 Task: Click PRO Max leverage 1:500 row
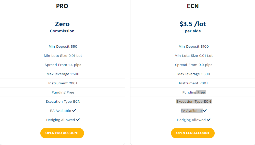(x=63, y=74)
